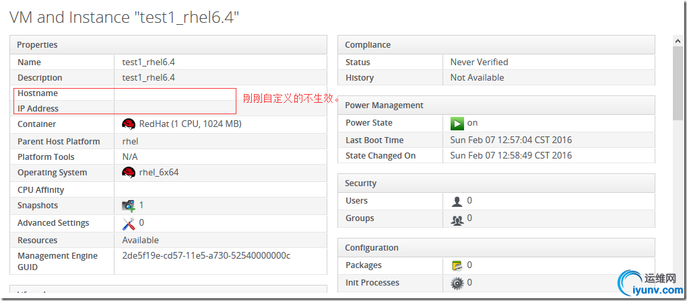
Task: Open the Snapshots camera icon
Action: coord(129,206)
